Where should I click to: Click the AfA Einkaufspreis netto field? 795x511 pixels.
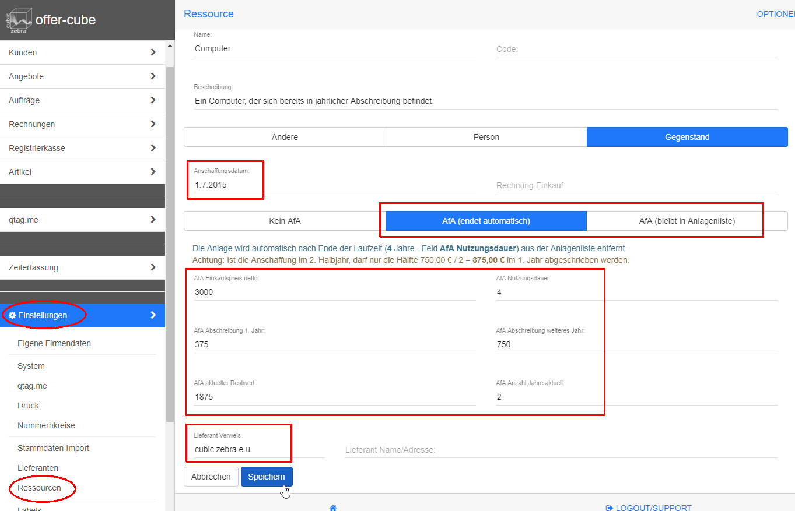click(x=335, y=292)
